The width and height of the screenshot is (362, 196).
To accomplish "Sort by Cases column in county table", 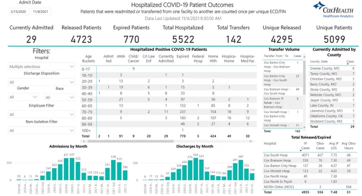I will pos(350,62).
